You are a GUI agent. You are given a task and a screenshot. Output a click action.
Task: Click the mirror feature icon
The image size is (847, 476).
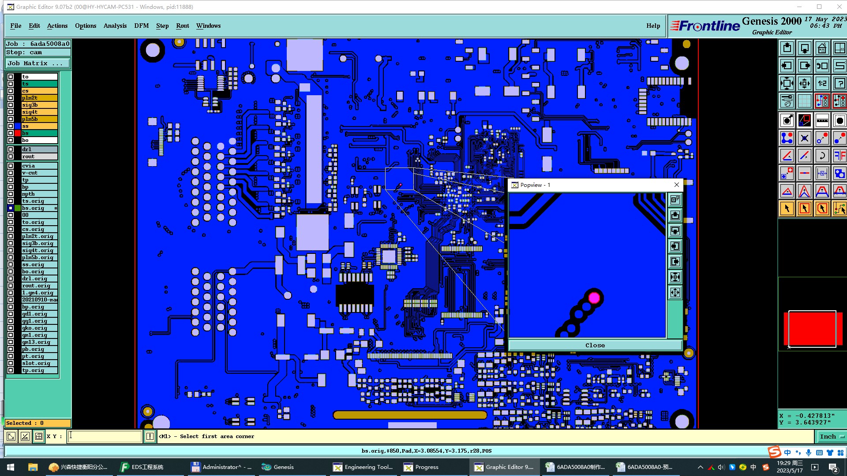840,156
